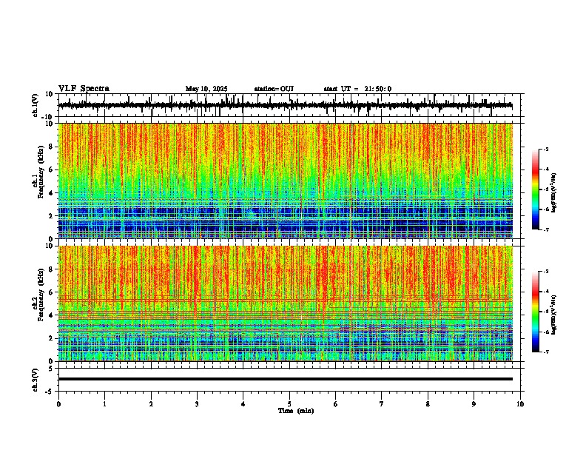Click the ch.1 colorbar log(PSD) unit label
The image size is (586, 453).
click(x=554, y=192)
